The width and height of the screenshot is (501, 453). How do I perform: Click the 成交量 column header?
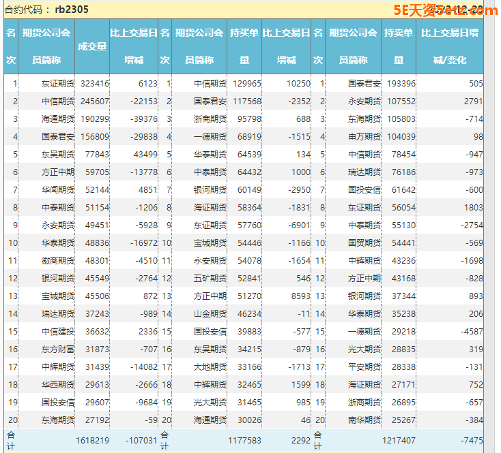[x=92, y=46]
